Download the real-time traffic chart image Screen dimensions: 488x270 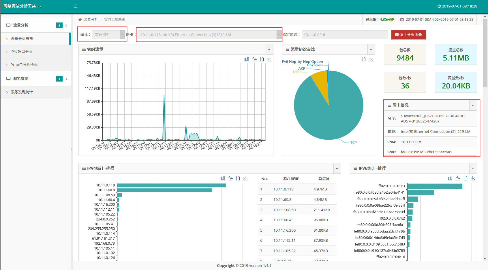coord(269,59)
